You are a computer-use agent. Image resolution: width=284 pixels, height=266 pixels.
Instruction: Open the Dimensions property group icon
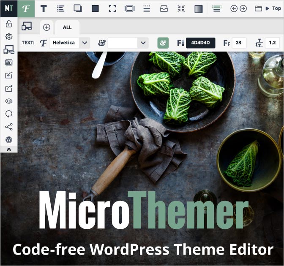pyautogui.click(x=112, y=8)
